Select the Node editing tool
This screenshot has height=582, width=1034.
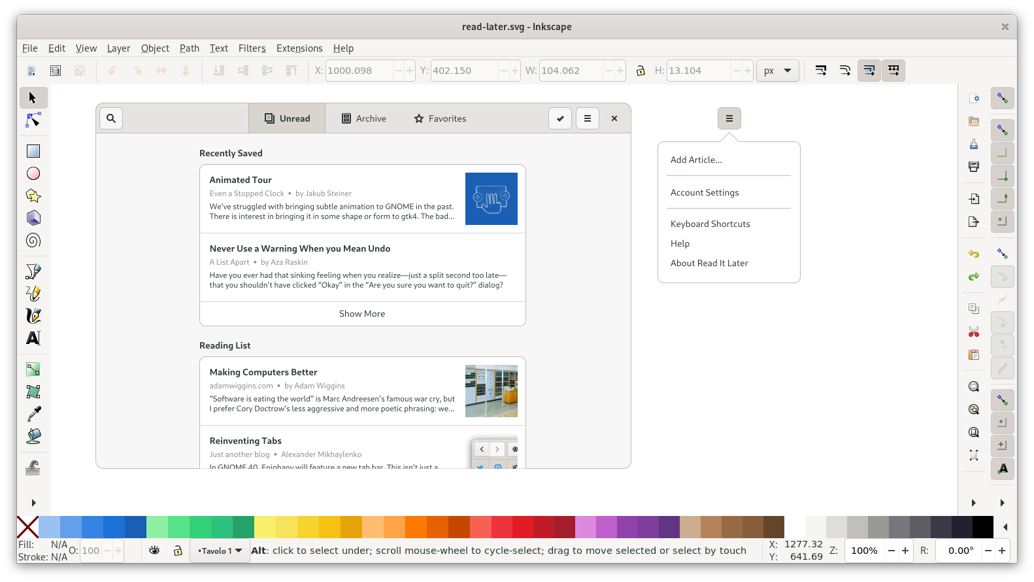33,120
